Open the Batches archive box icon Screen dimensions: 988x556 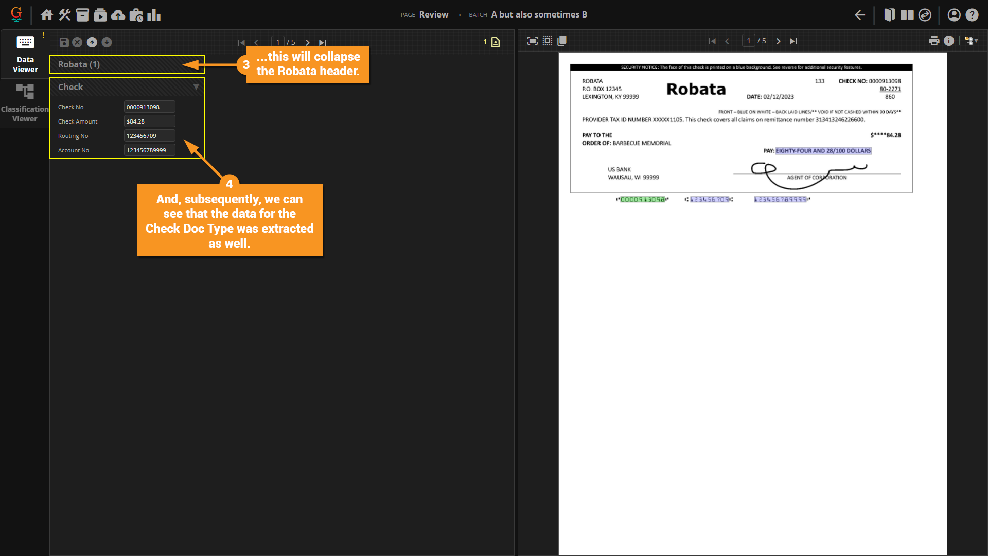(x=82, y=15)
